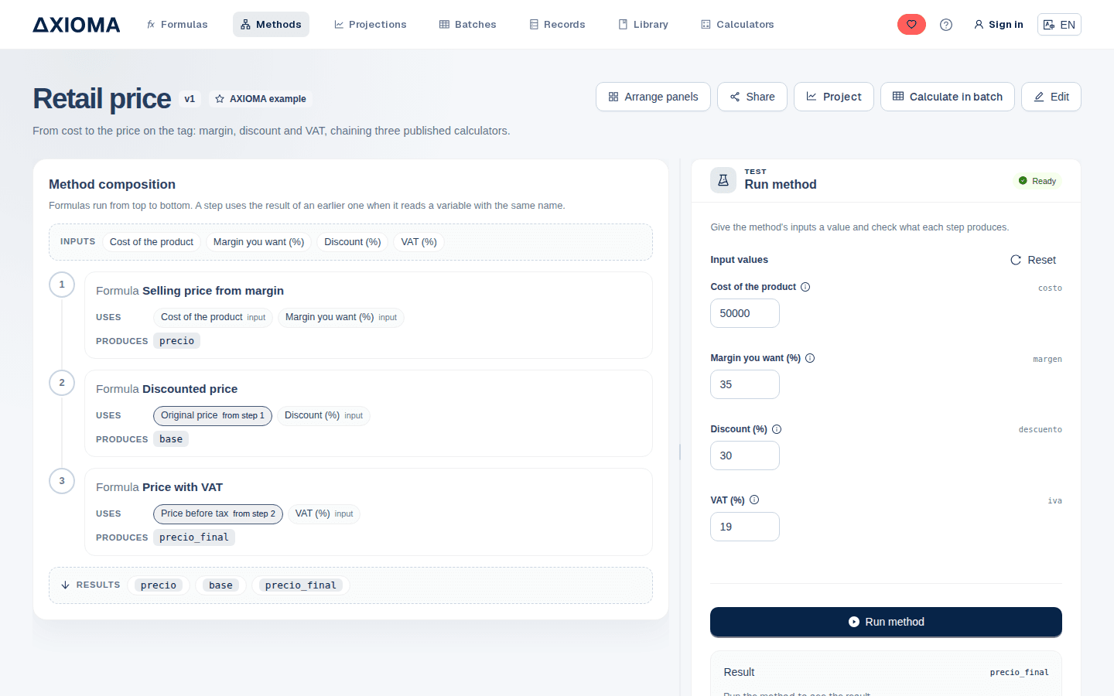The image size is (1114, 696).
Task: Click the Ready status indicator
Action: coord(1037,181)
